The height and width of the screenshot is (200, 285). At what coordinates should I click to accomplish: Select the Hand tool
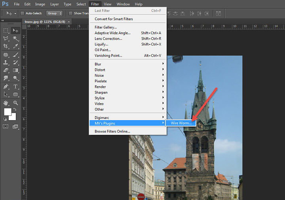coord(6,103)
